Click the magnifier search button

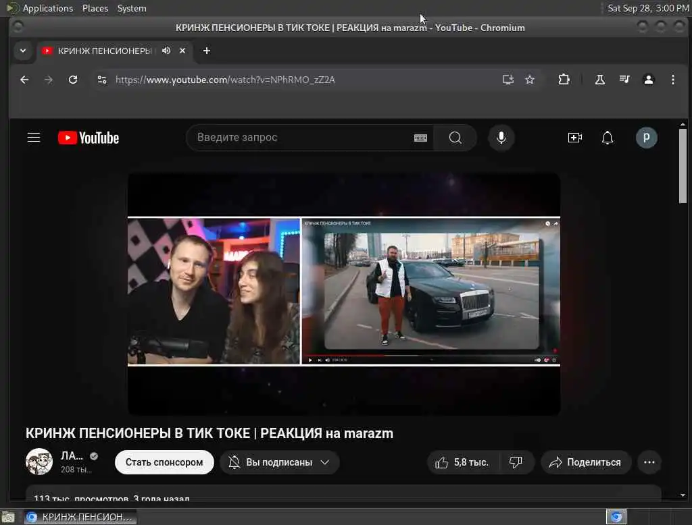pyautogui.click(x=455, y=138)
